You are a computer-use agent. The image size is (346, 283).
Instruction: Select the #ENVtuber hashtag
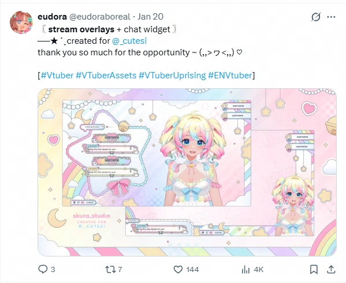tap(230, 76)
